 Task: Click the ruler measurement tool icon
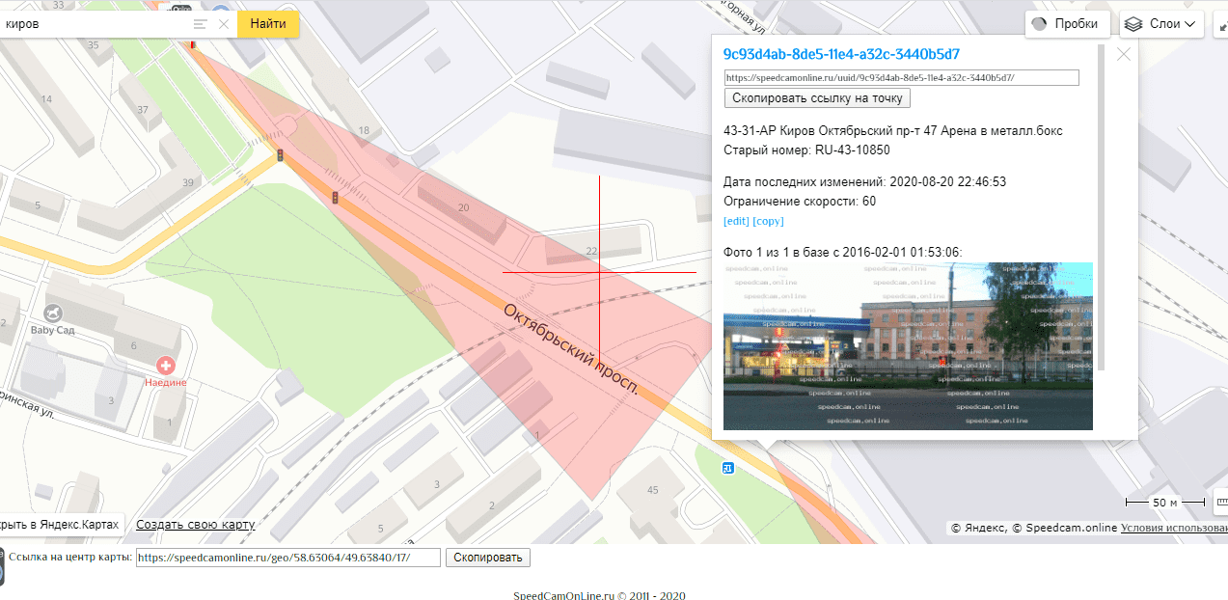click(x=1220, y=502)
